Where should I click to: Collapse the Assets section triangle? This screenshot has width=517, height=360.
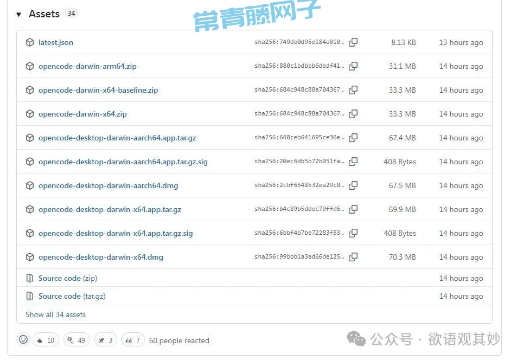coord(19,15)
